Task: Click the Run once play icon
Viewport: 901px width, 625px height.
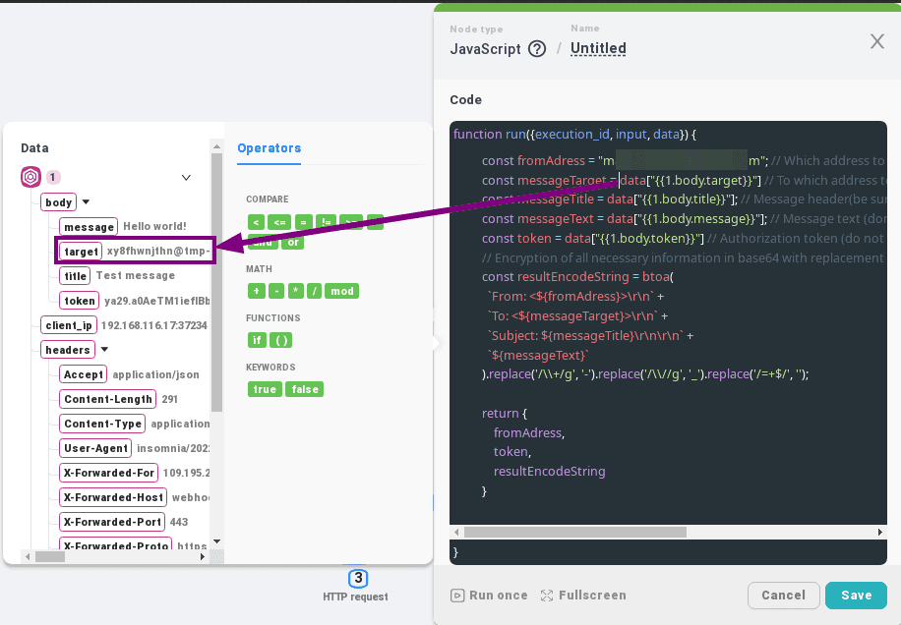Action: pyautogui.click(x=457, y=596)
